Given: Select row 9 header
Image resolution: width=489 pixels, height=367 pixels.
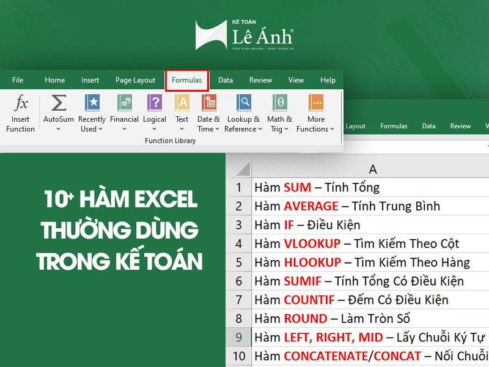Looking at the screenshot, I should click(238, 337).
